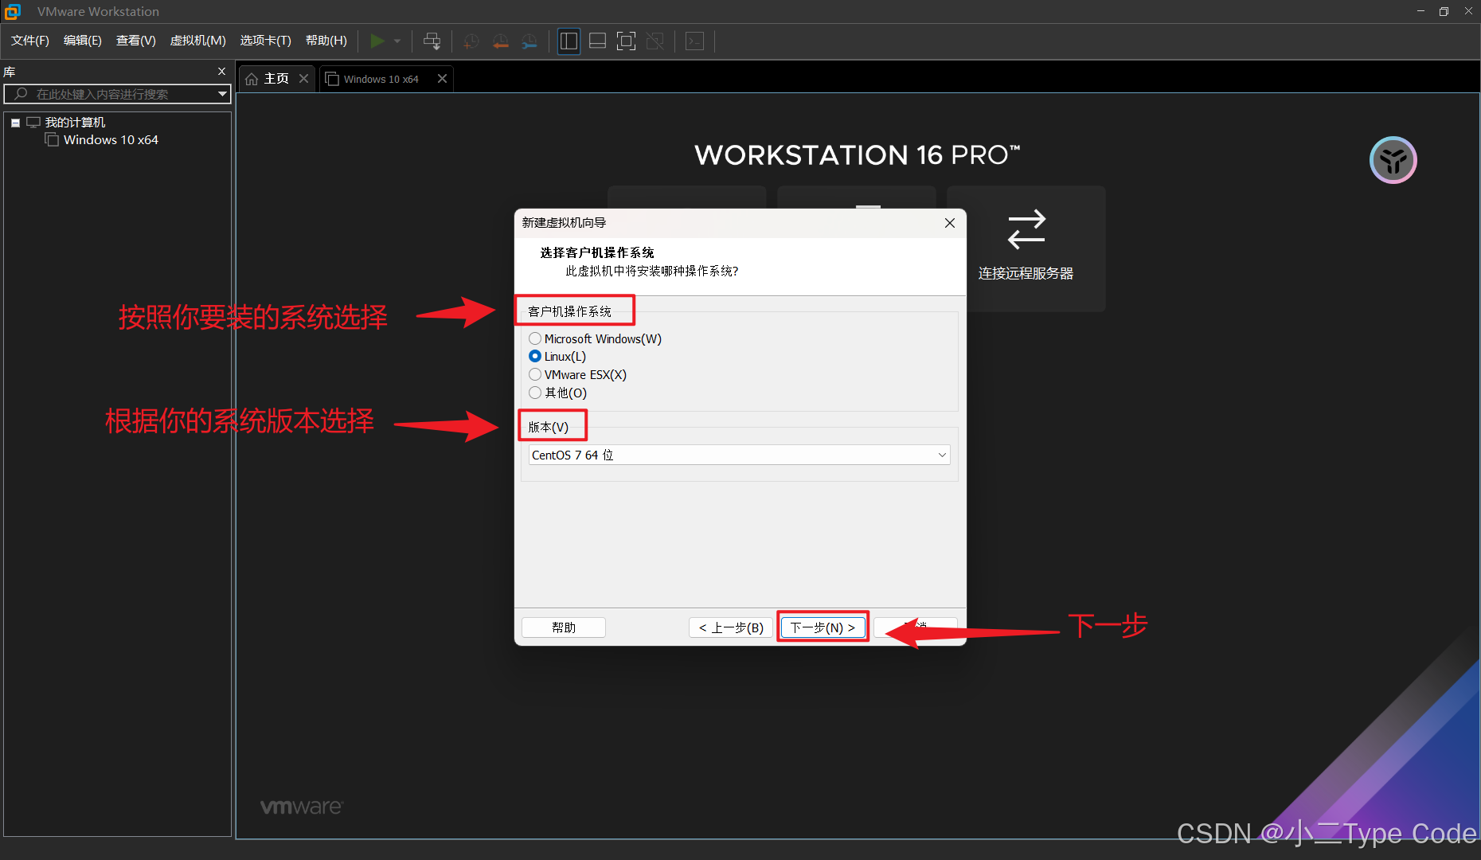
Task: Select the 其他(O) radio button
Action: [x=535, y=393]
